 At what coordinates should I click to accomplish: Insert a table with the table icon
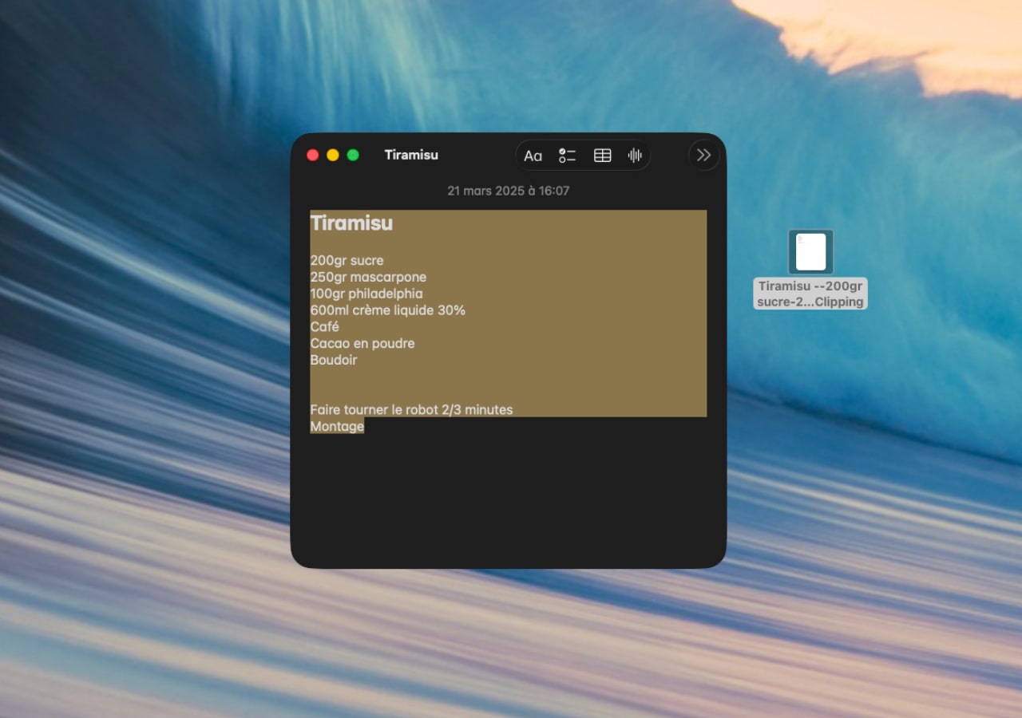(x=603, y=155)
